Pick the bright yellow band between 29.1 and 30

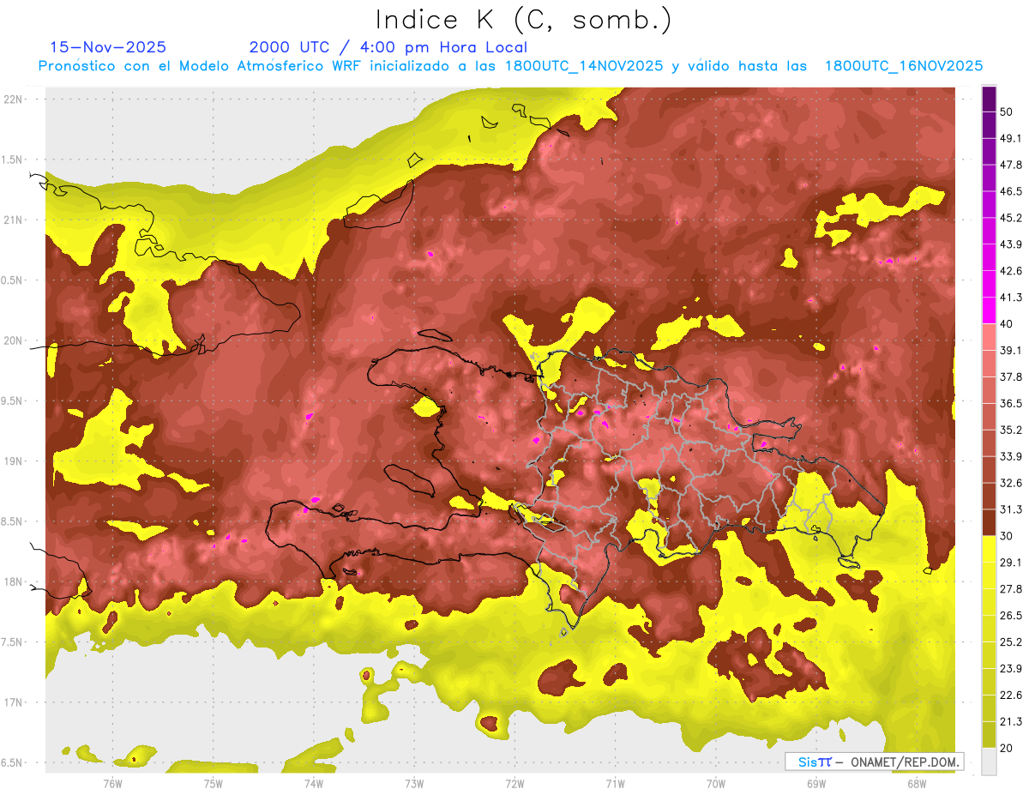[989, 549]
